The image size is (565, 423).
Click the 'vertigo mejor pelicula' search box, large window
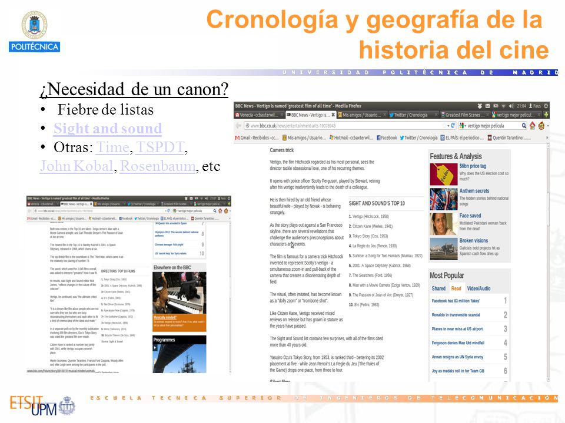click(x=494, y=126)
